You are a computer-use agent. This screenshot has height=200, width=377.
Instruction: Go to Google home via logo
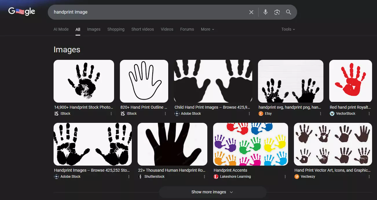[x=22, y=12]
